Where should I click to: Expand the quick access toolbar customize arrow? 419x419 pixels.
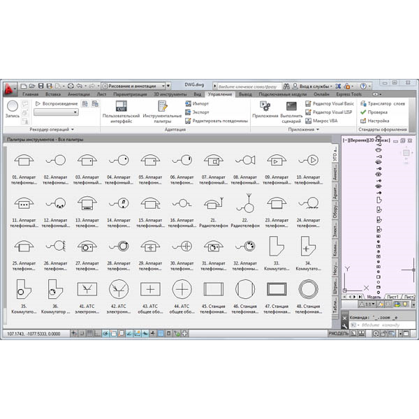[168, 86]
